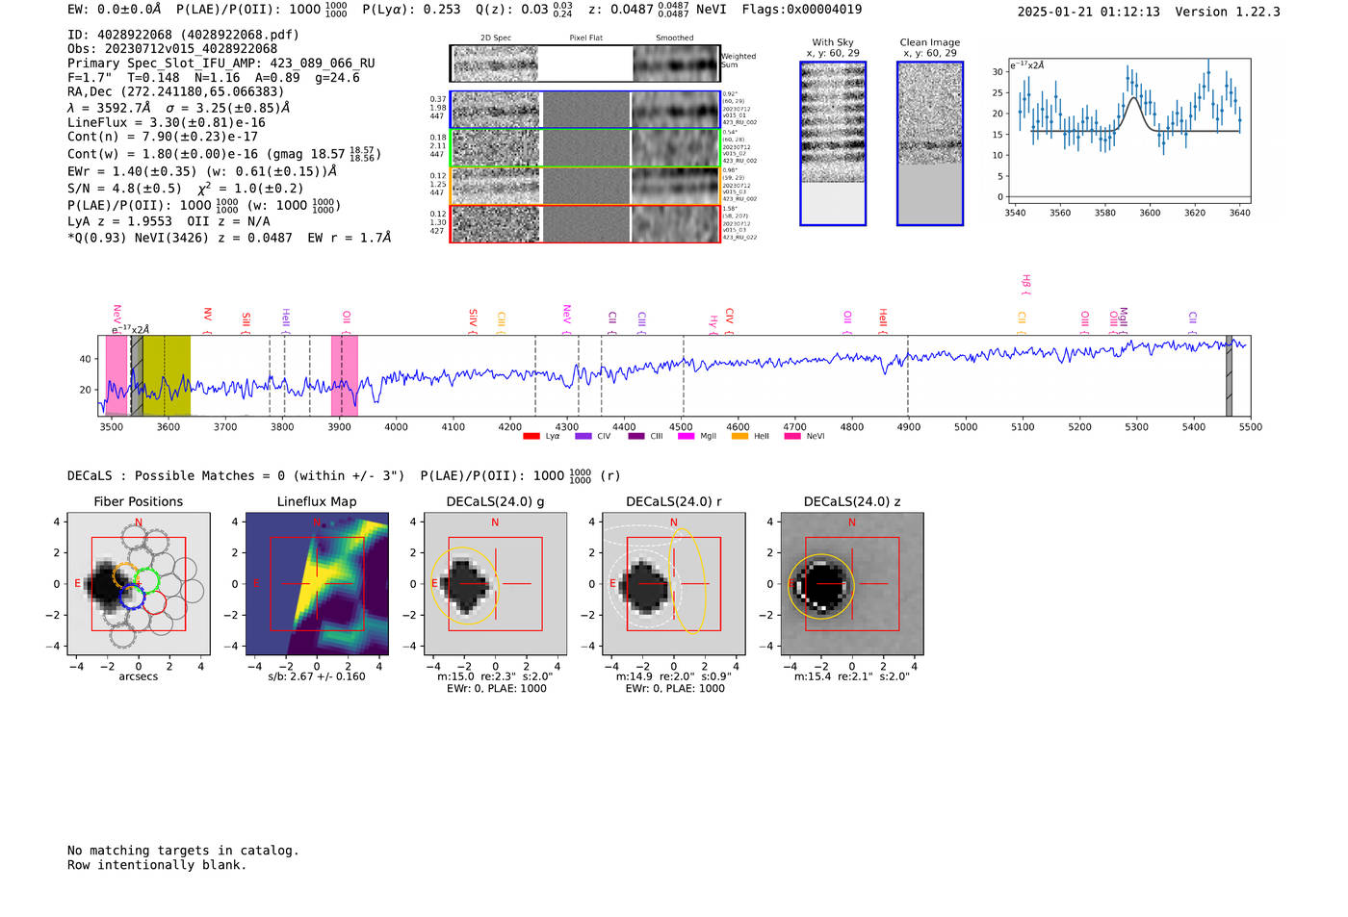
Task: Click the m:14.9 re:2.0" r-band caption
Action: click(673, 676)
